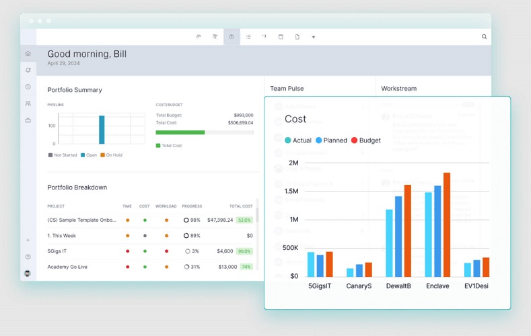Open the calendar view in top toolbar

point(281,37)
